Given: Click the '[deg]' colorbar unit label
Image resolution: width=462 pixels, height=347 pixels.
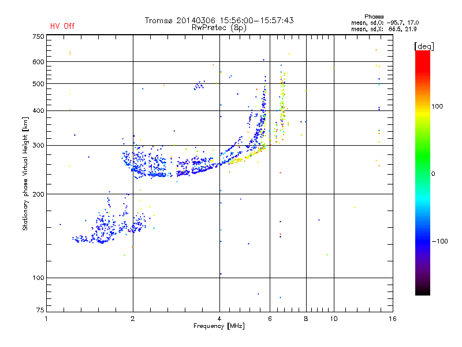Looking at the screenshot, I should click(424, 46).
